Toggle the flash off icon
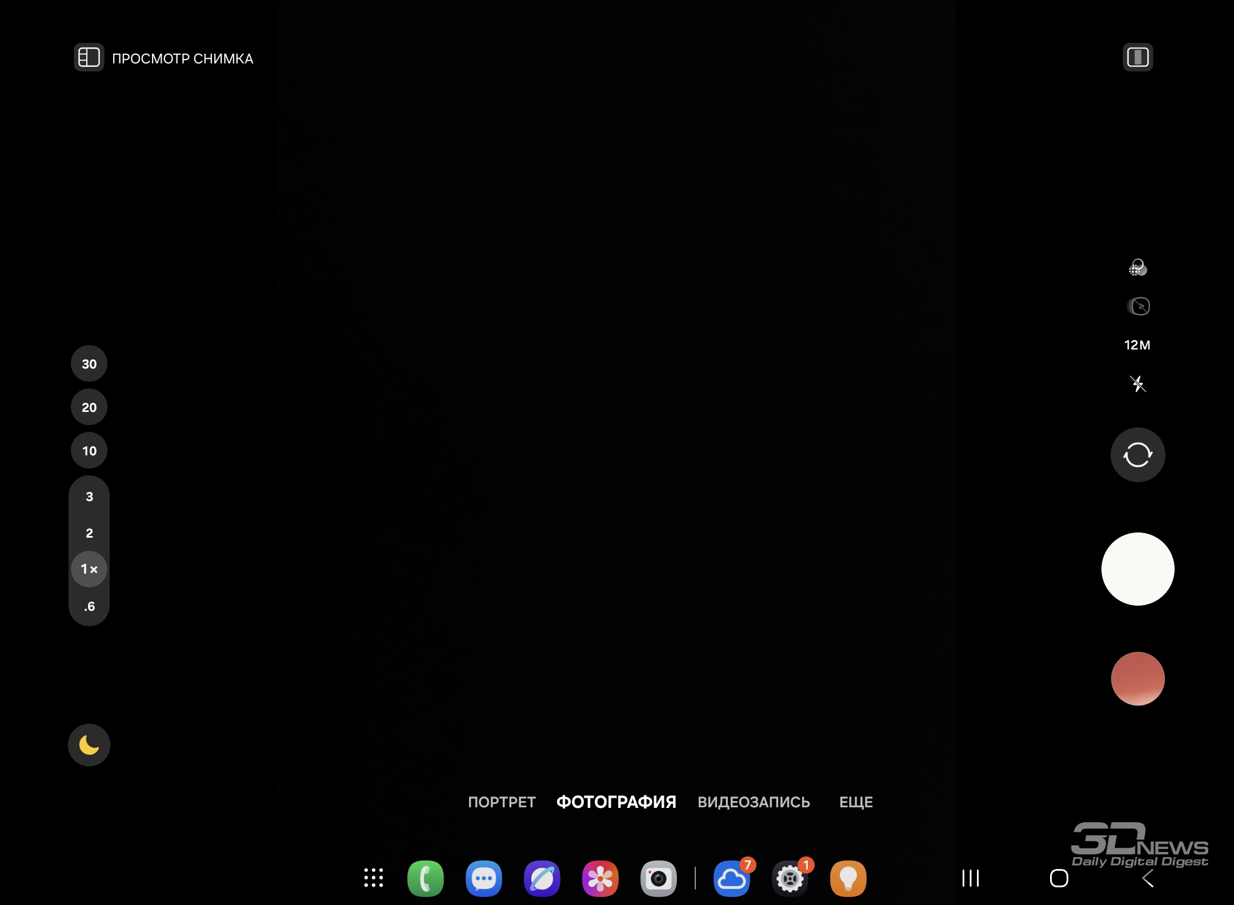1234x905 pixels. 1137,383
